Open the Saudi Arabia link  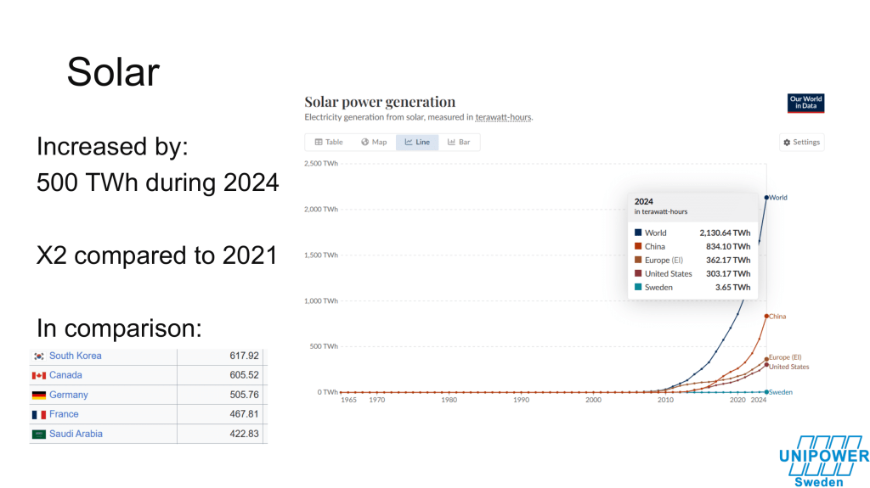tap(76, 434)
